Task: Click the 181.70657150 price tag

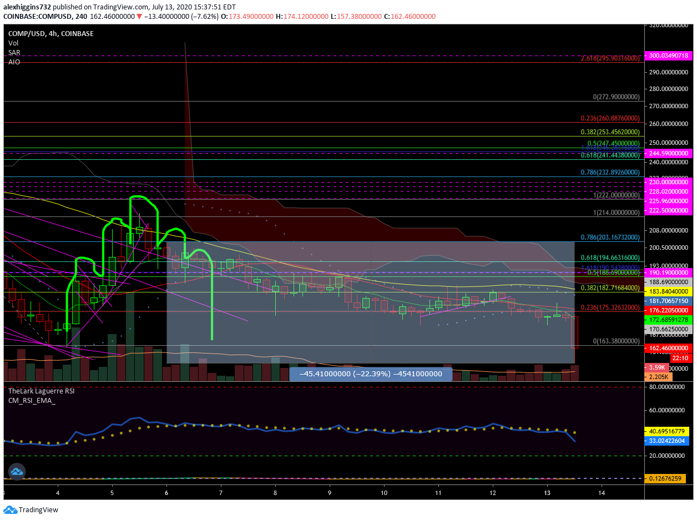Action: pyautogui.click(x=670, y=301)
